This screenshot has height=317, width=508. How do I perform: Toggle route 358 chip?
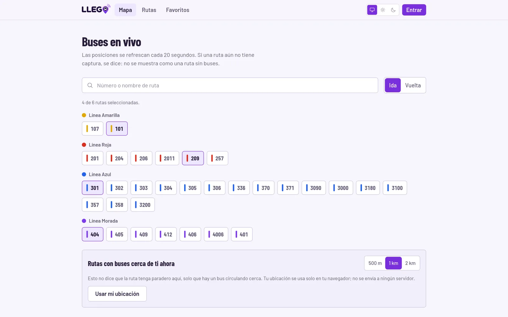point(117,205)
